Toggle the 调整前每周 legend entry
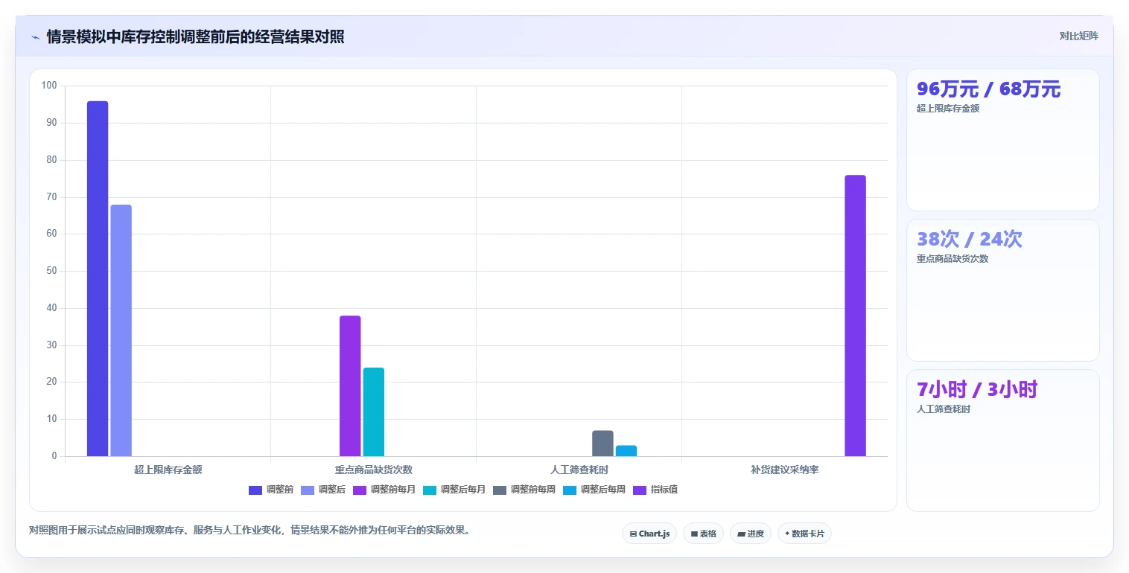This screenshot has height=573, width=1129. coord(524,490)
